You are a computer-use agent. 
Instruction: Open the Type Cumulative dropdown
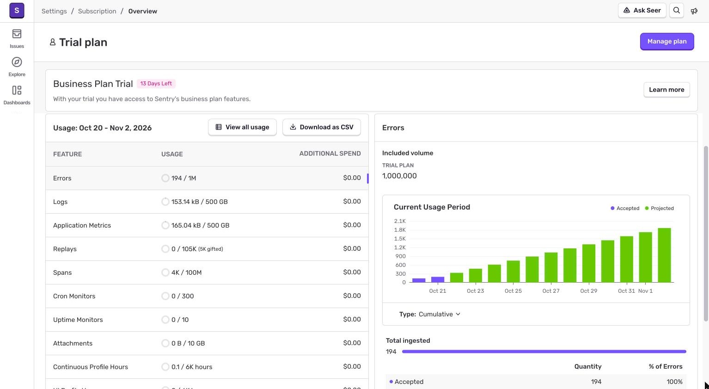point(430,314)
